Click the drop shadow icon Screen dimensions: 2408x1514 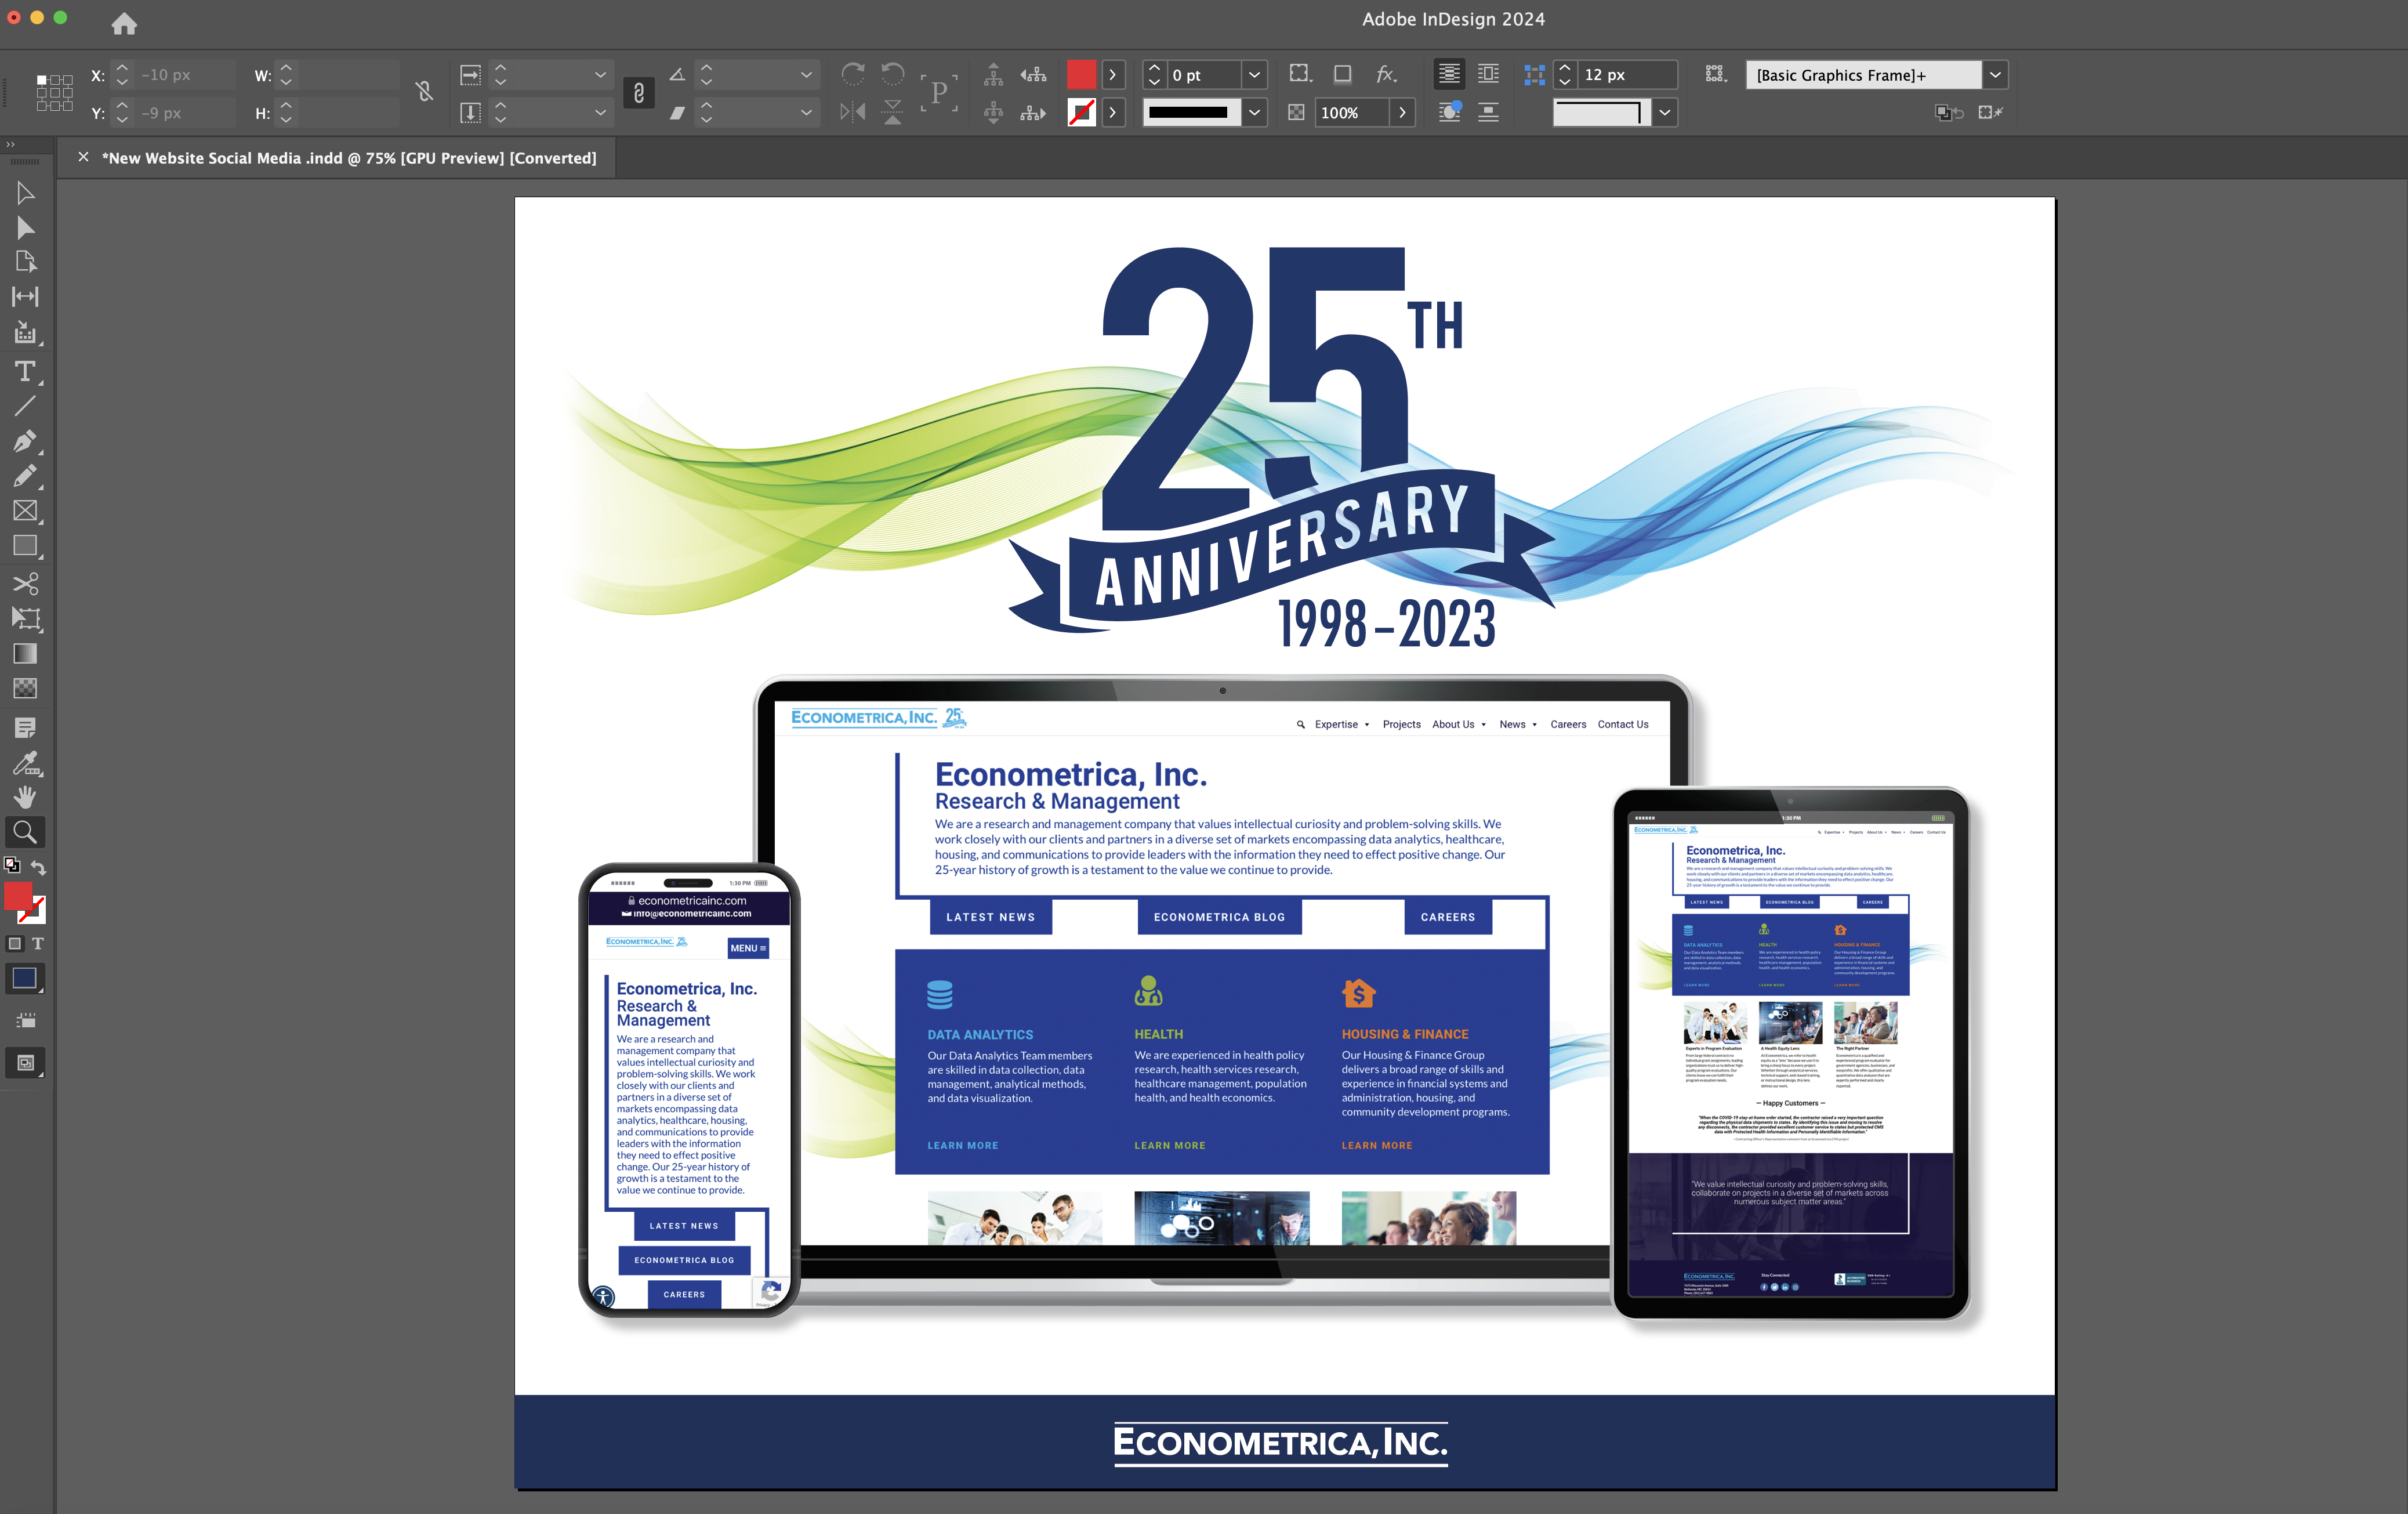(1343, 74)
